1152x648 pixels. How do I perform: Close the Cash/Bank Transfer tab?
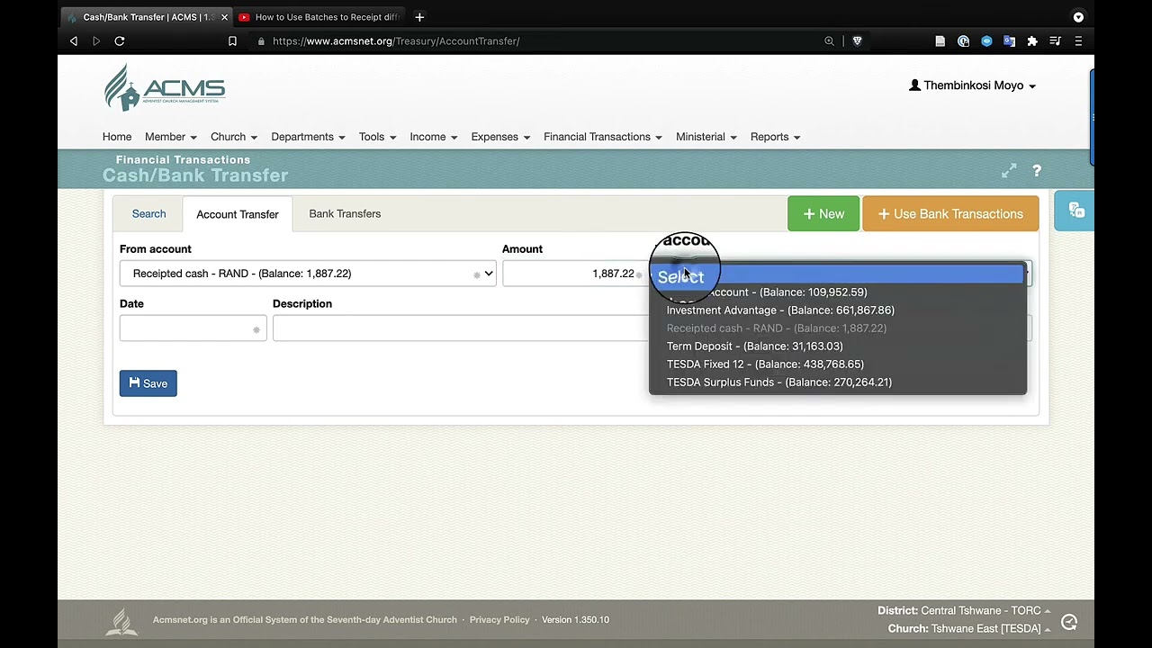224,17
